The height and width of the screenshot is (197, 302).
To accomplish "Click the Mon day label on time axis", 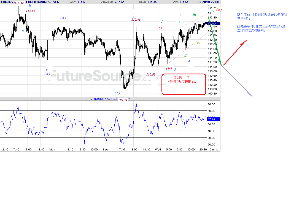I will coord(52,149).
